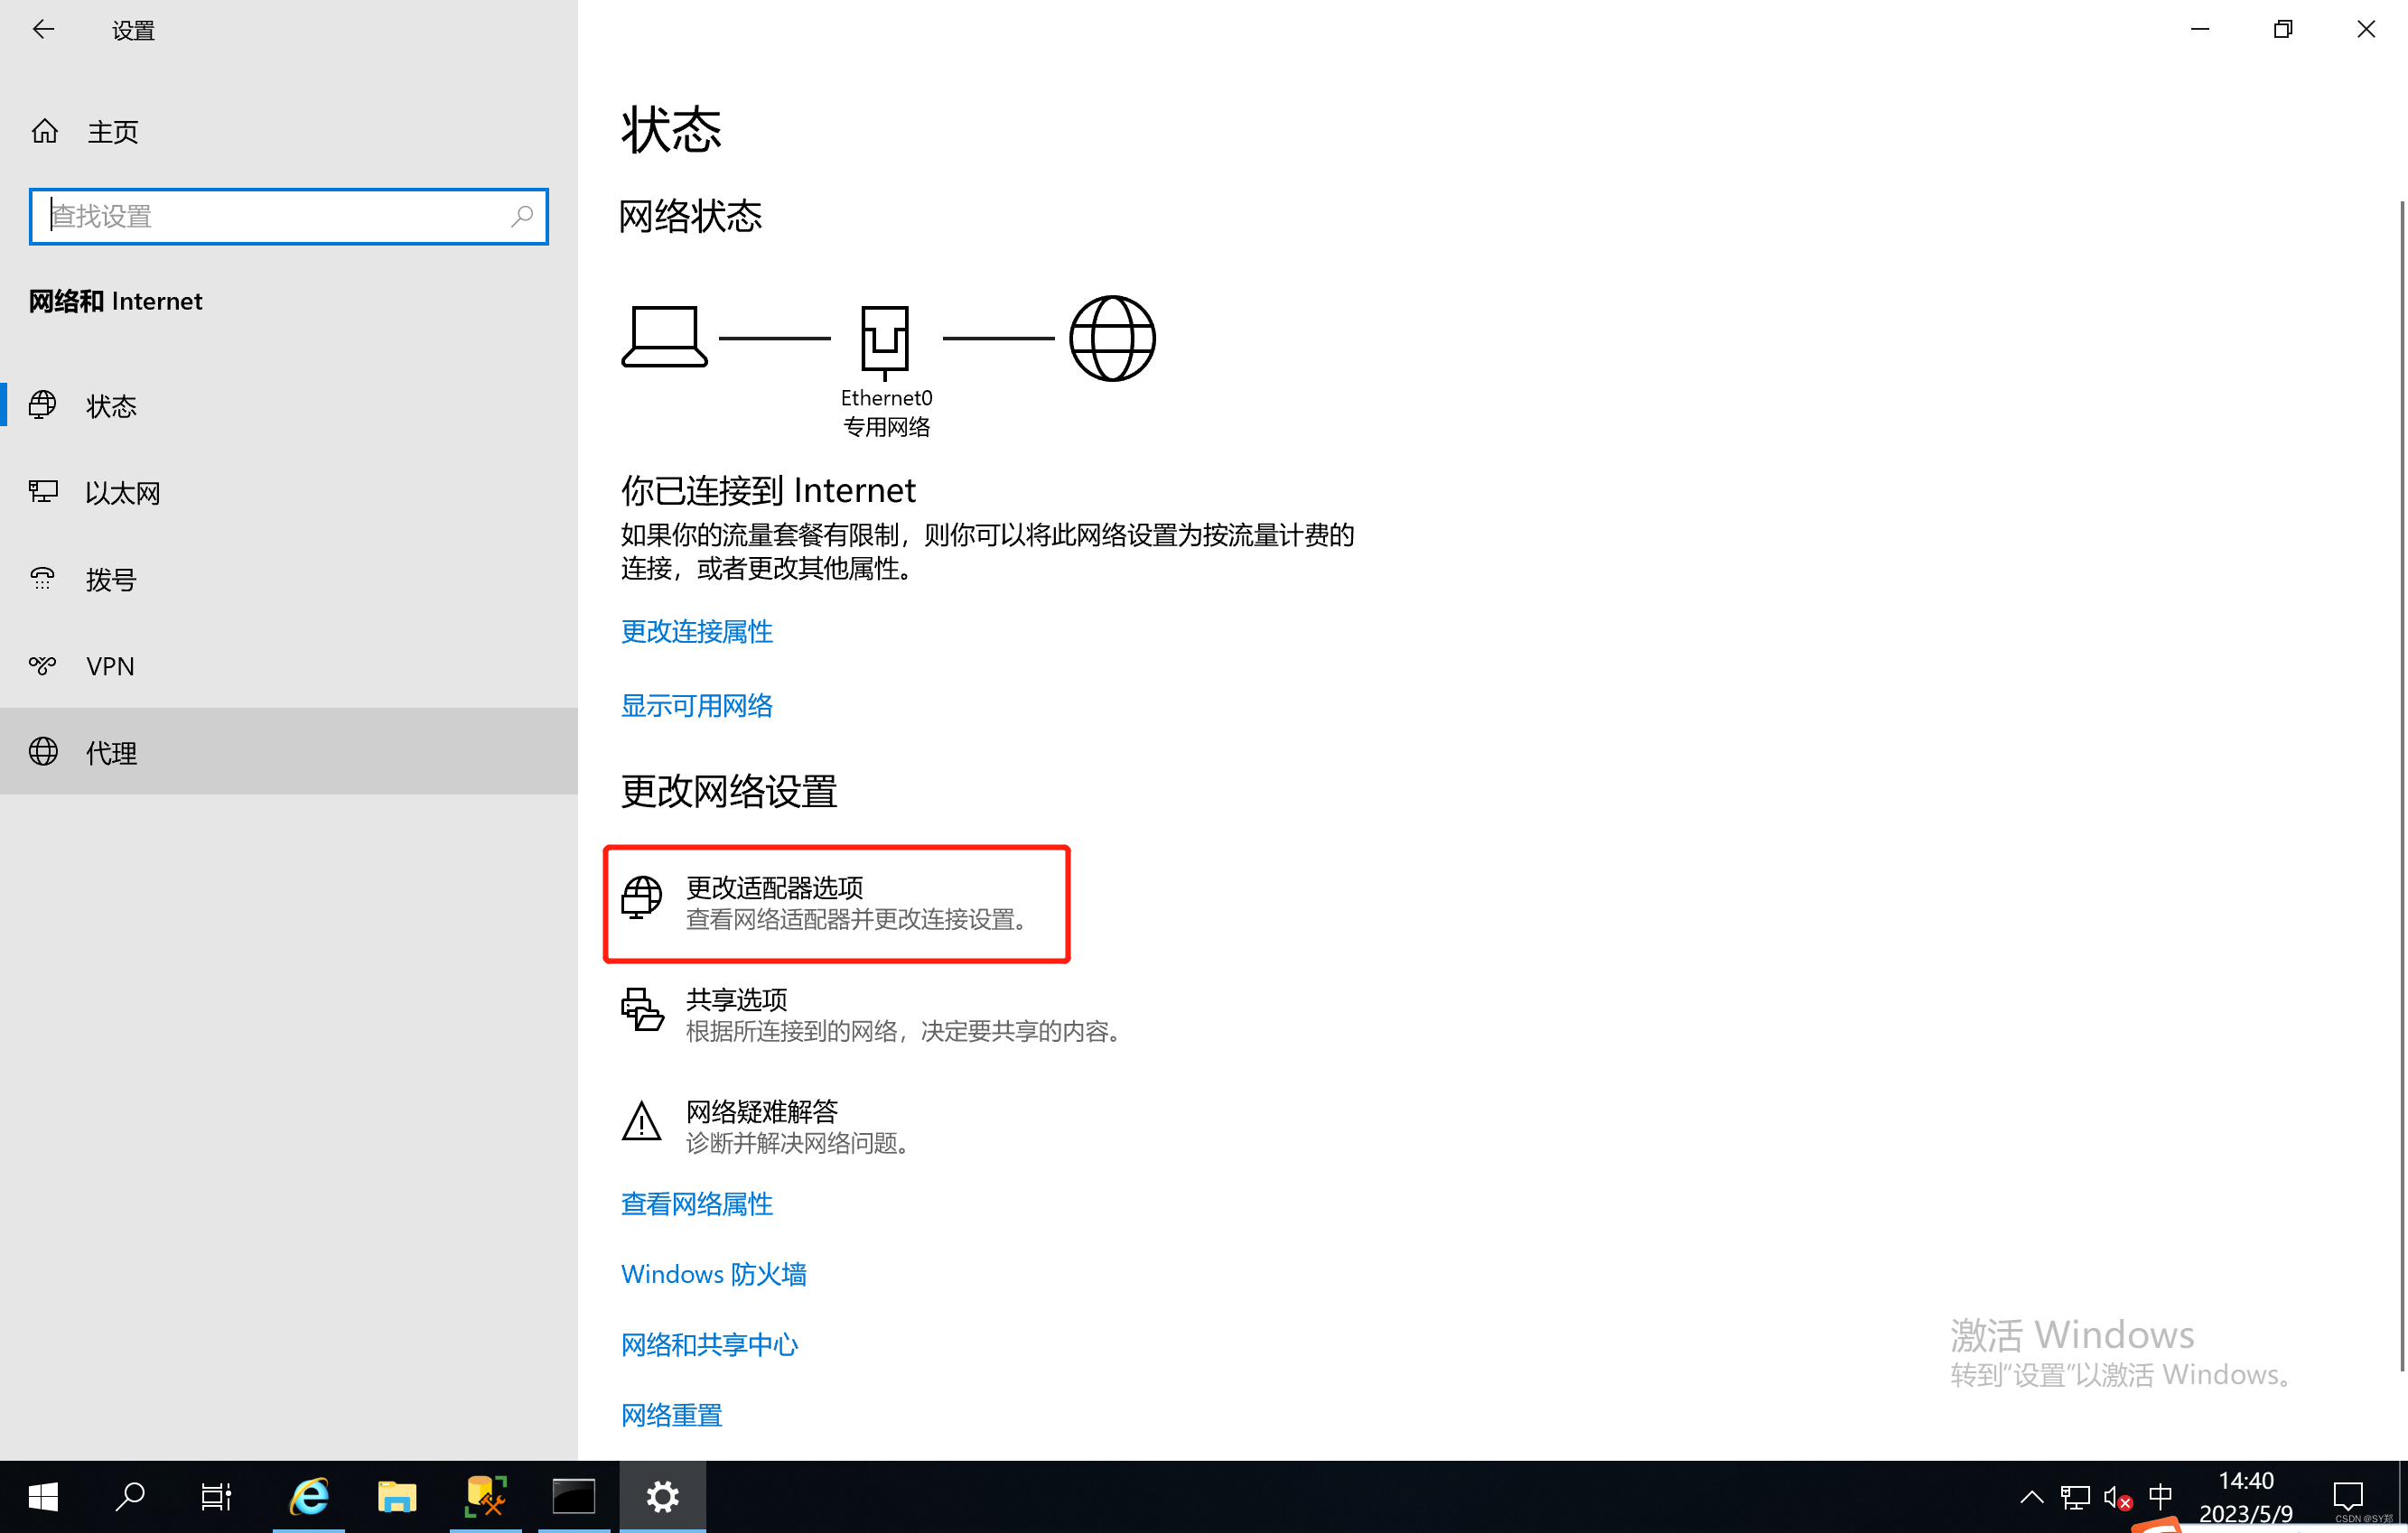The image size is (2408, 1533).
Task: Click the 网络重置 link
Action: [x=671, y=1415]
